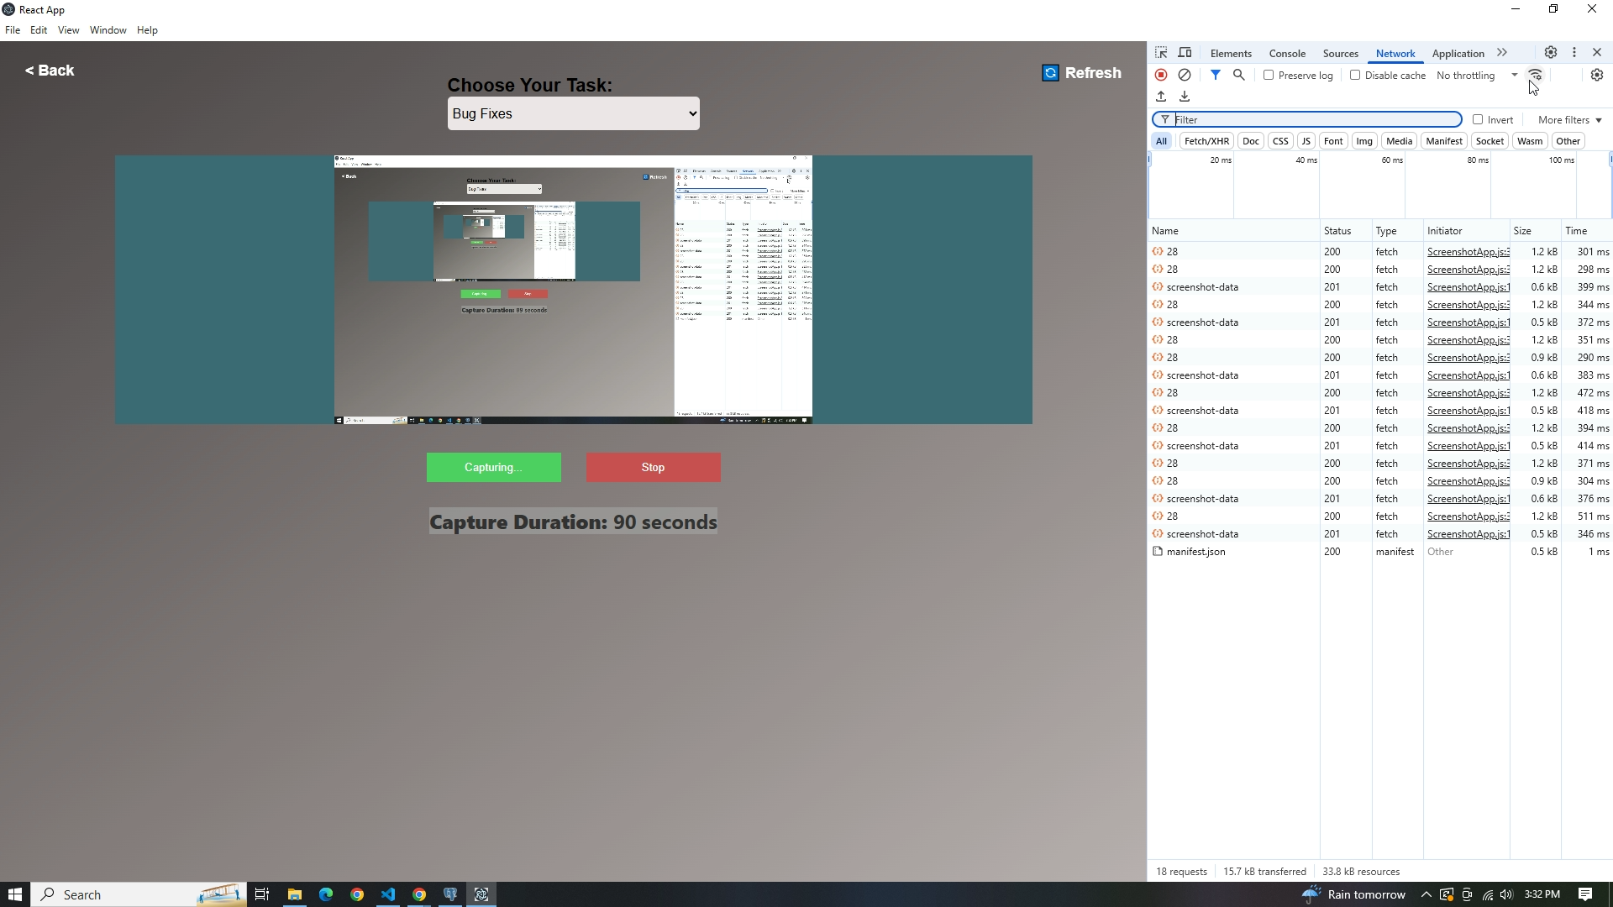Expand the More filters dropdown
The image size is (1613, 907).
coord(1569,120)
